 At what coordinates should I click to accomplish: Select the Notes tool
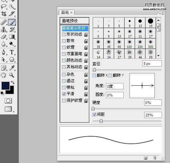coord(4,68)
